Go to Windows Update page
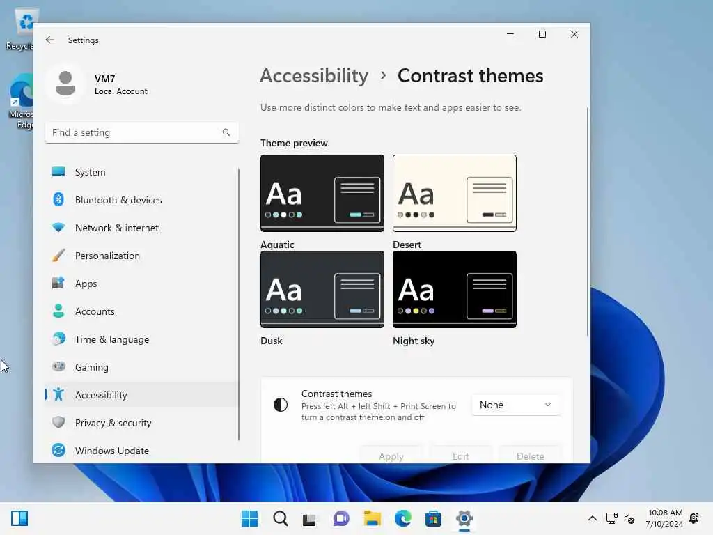The width and height of the screenshot is (713, 535). 142,451
